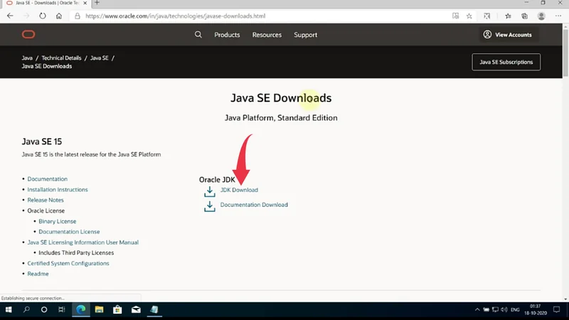Open the Mail app in the taskbar
The width and height of the screenshot is (569, 320).
coord(135,310)
